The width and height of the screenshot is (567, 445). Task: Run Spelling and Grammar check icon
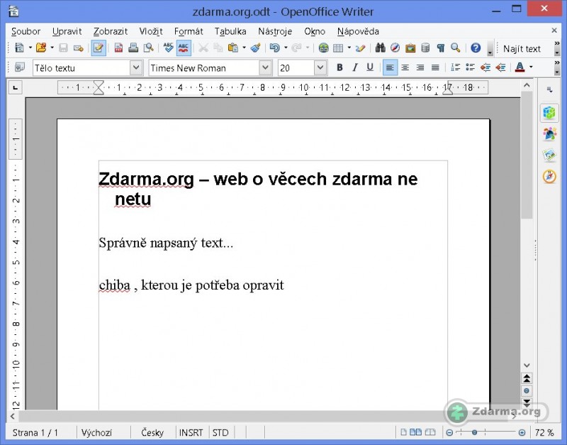point(168,48)
